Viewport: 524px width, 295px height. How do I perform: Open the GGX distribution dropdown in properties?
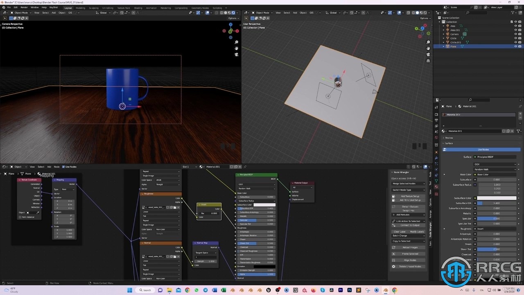pyautogui.click(x=495, y=164)
